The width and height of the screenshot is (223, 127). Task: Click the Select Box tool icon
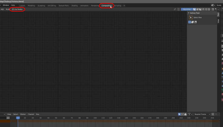tap(191, 18)
